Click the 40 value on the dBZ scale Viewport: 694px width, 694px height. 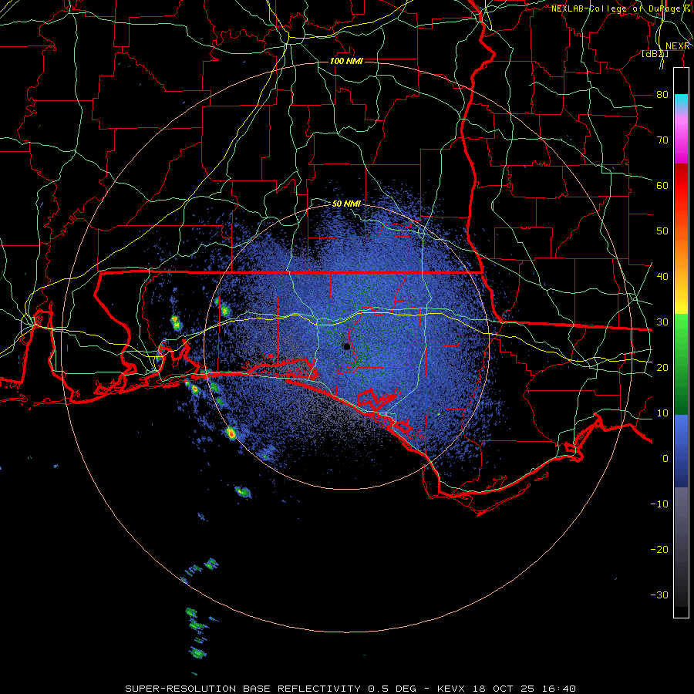click(x=662, y=277)
